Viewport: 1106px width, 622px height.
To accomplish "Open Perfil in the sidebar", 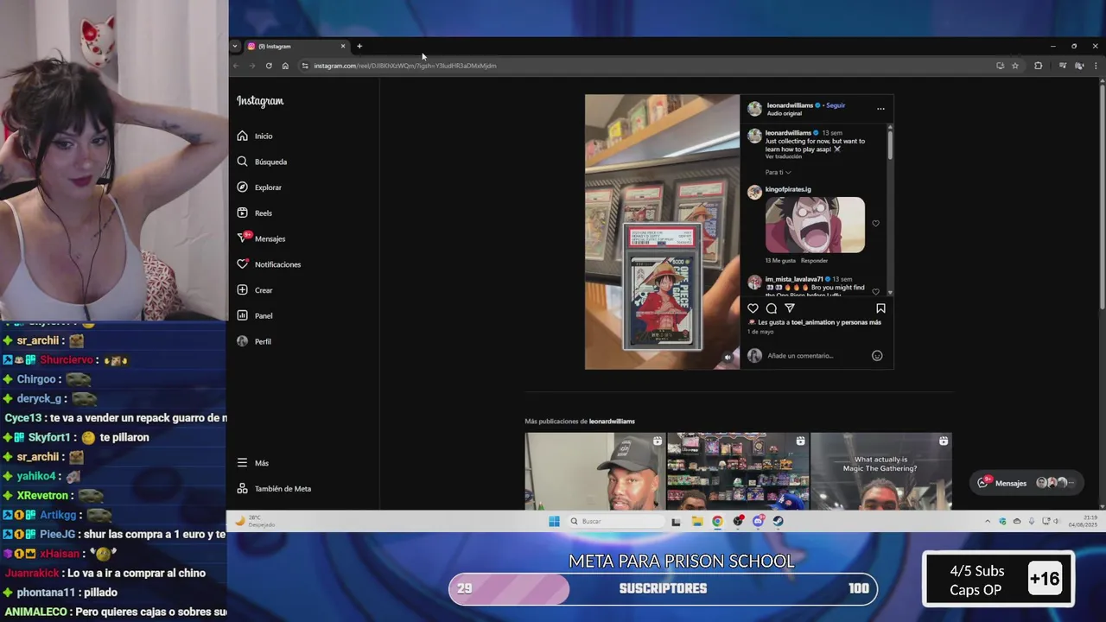I will pos(255,341).
